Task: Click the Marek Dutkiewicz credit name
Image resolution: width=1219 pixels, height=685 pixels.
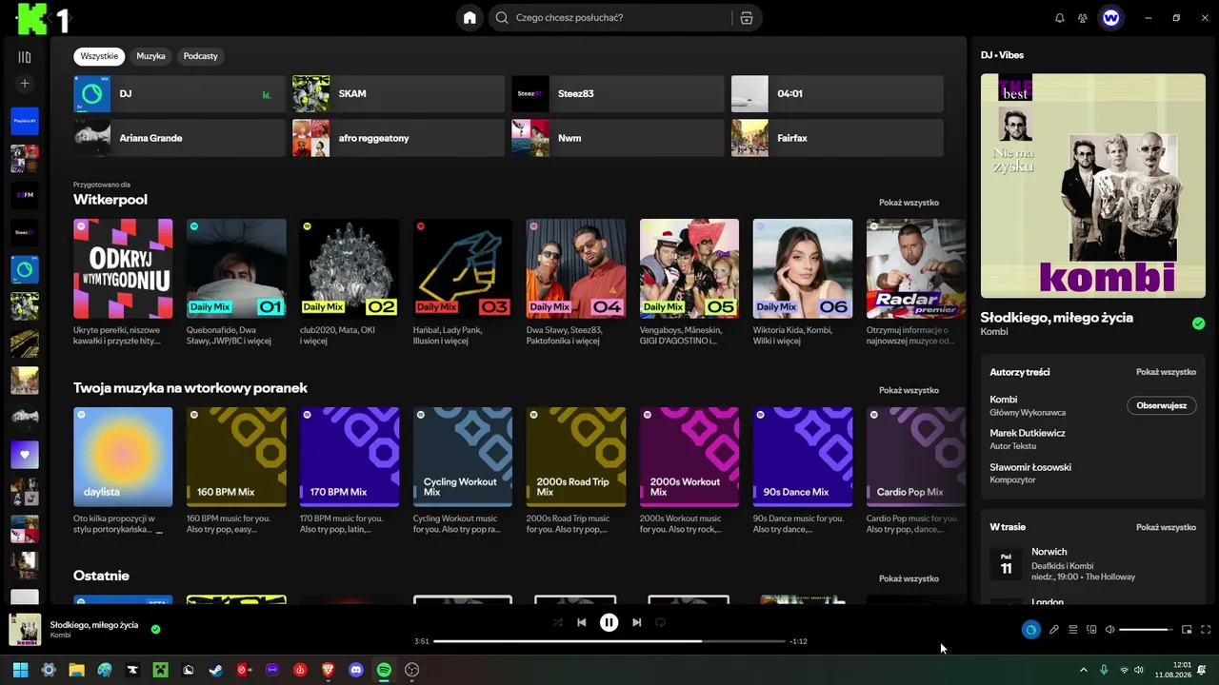Action: coord(1028,433)
